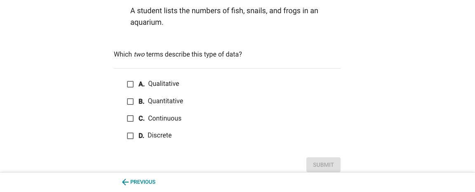
Task: Click the passage line mentioning fish, snails, frogs
Action: [224, 11]
